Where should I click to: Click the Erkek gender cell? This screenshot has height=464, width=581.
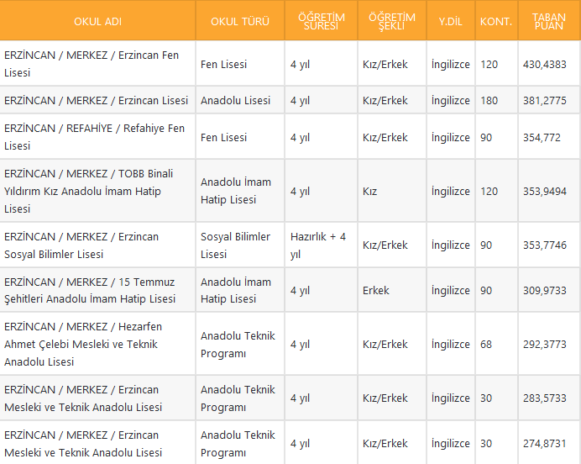tap(376, 290)
